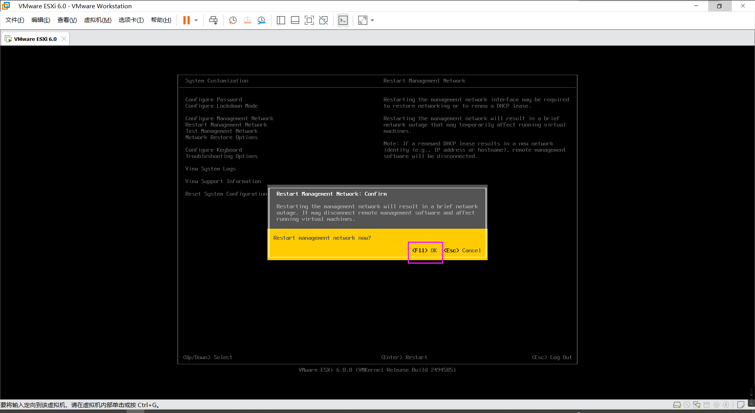Open the 编辑(E) menu

[x=41, y=20]
